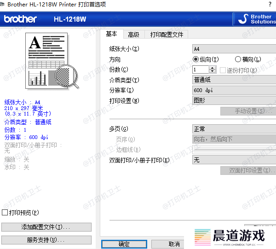276x249 pixels.
Task: Open the 介质类型 dropdown showing 普通纸
Action: point(234,80)
